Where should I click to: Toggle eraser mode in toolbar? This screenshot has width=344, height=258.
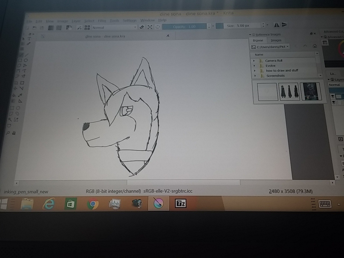pyautogui.click(x=142, y=27)
